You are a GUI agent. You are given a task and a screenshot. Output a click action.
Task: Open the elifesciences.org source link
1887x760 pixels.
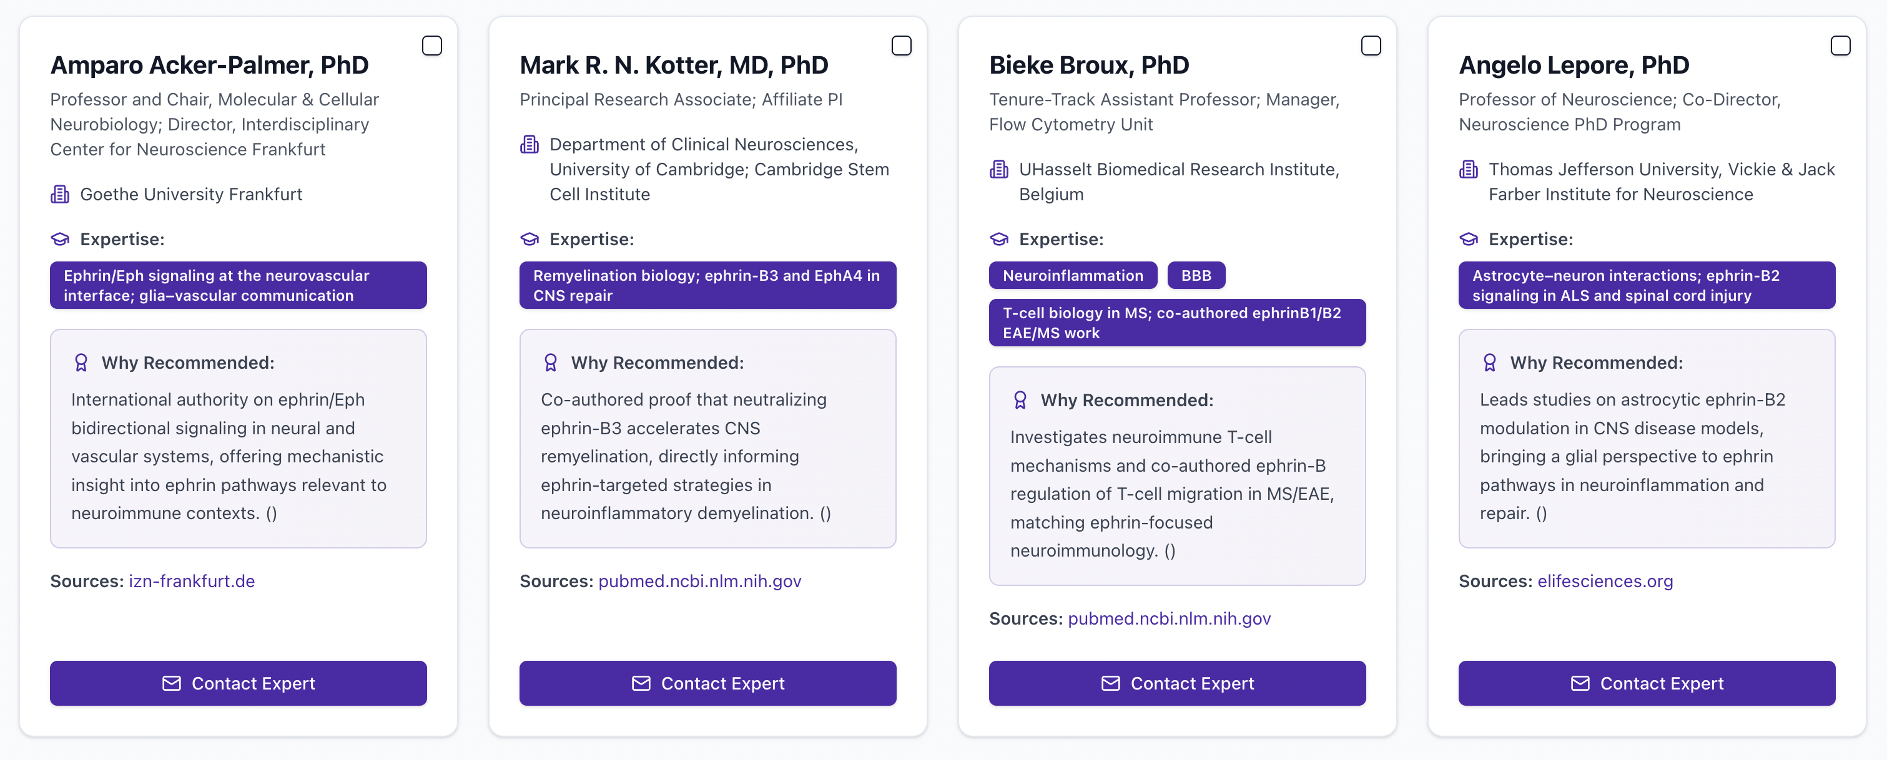pyautogui.click(x=1605, y=581)
